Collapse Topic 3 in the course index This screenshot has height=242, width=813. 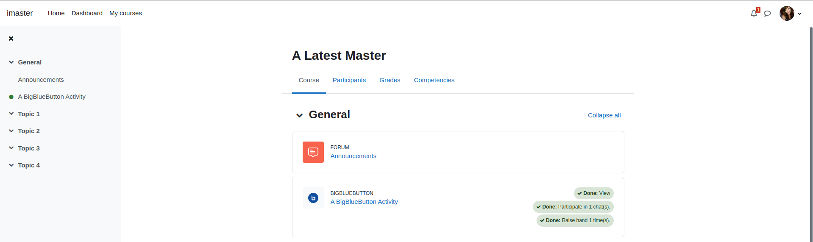(x=11, y=148)
